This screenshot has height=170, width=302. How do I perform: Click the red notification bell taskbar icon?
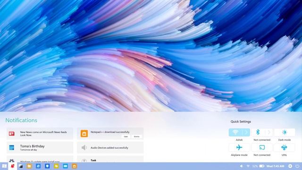coord(13,166)
